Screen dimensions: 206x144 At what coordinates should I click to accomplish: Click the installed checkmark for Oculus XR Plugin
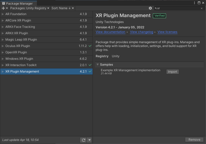pos(90,46)
